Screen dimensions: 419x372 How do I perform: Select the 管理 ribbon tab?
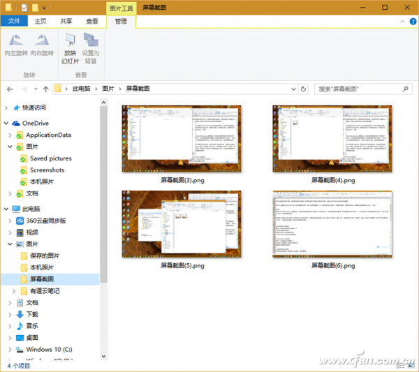[121, 21]
